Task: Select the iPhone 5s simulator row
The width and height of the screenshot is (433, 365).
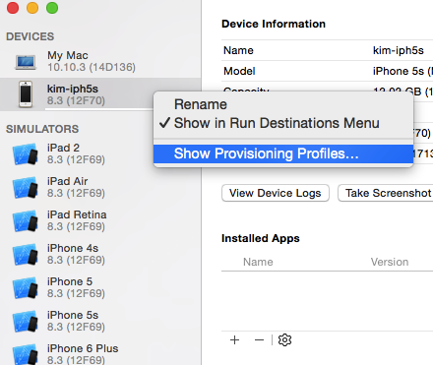Action: (x=100, y=321)
